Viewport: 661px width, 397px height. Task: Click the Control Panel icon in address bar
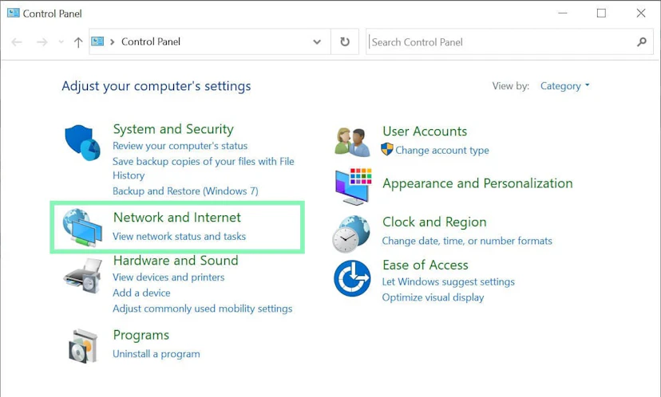click(x=97, y=41)
